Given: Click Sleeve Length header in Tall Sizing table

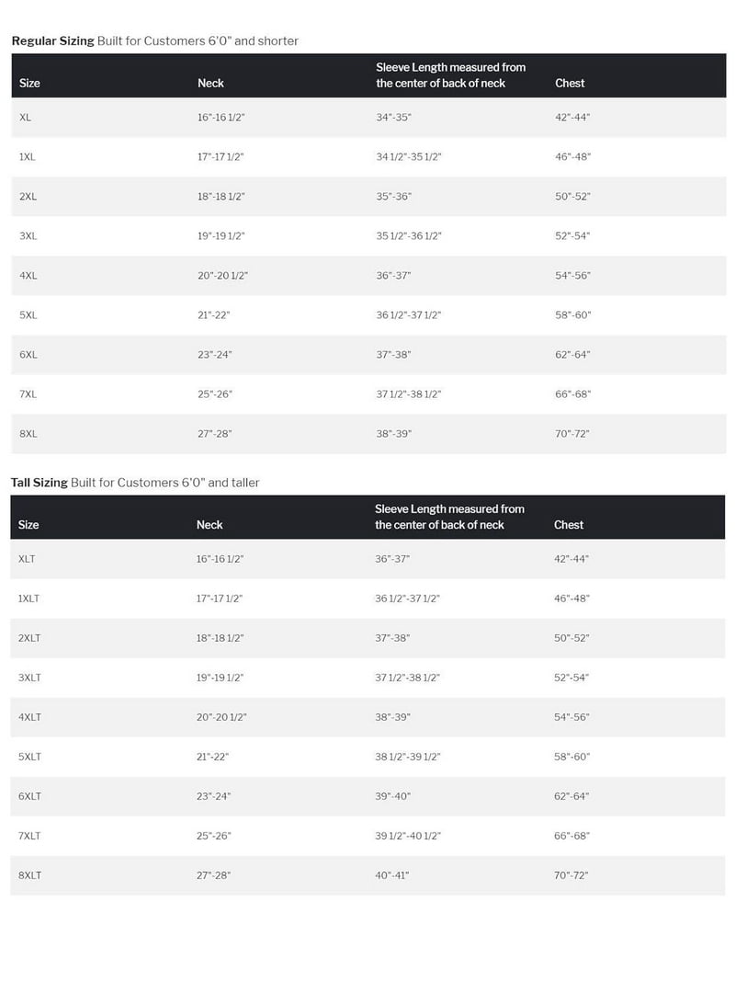Looking at the screenshot, I should [449, 517].
